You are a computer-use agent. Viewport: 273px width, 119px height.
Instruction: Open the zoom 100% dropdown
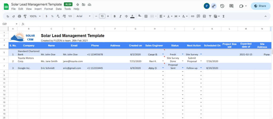click(35, 16)
